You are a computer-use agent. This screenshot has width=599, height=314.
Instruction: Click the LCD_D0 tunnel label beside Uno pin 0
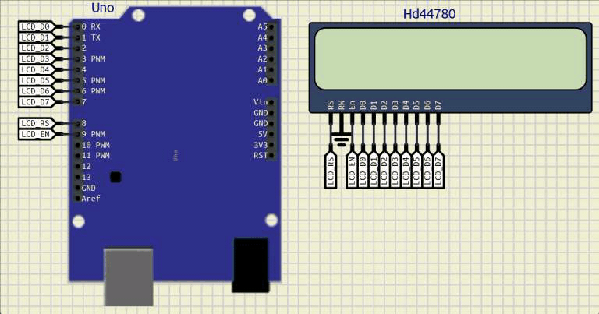[x=35, y=26]
